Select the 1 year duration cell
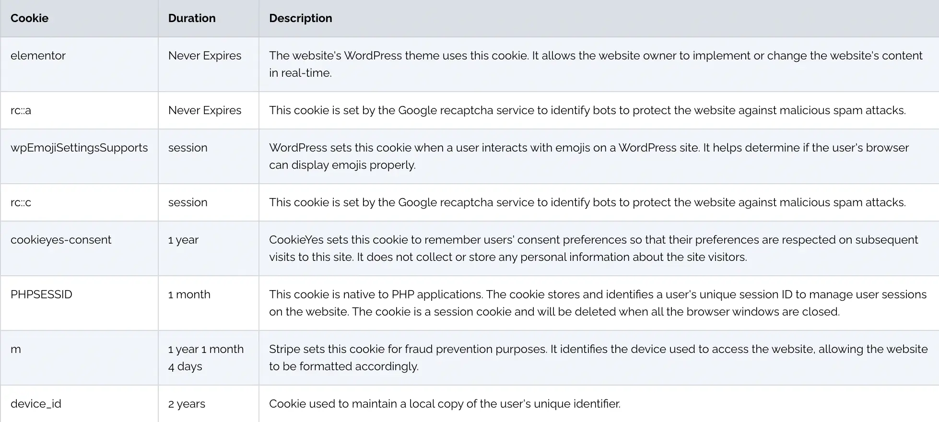Image resolution: width=939 pixels, height=422 pixels. click(x=183, y=240)
